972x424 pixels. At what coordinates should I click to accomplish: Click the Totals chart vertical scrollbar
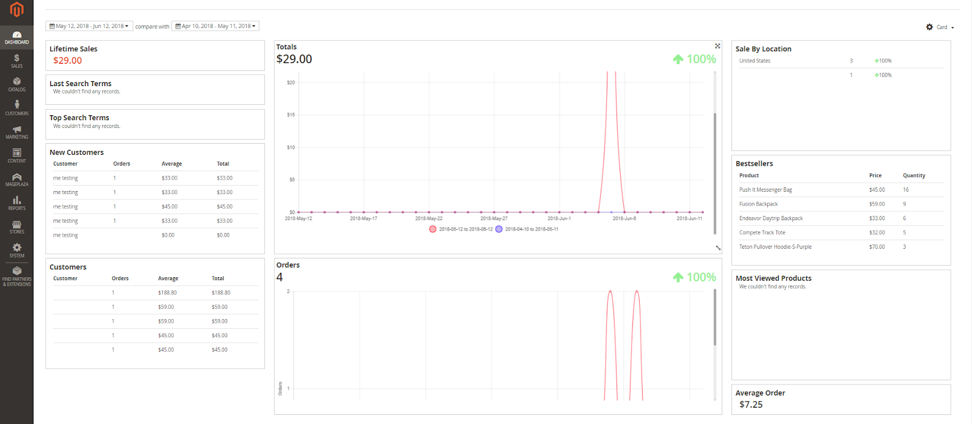(x=715, y=173)
